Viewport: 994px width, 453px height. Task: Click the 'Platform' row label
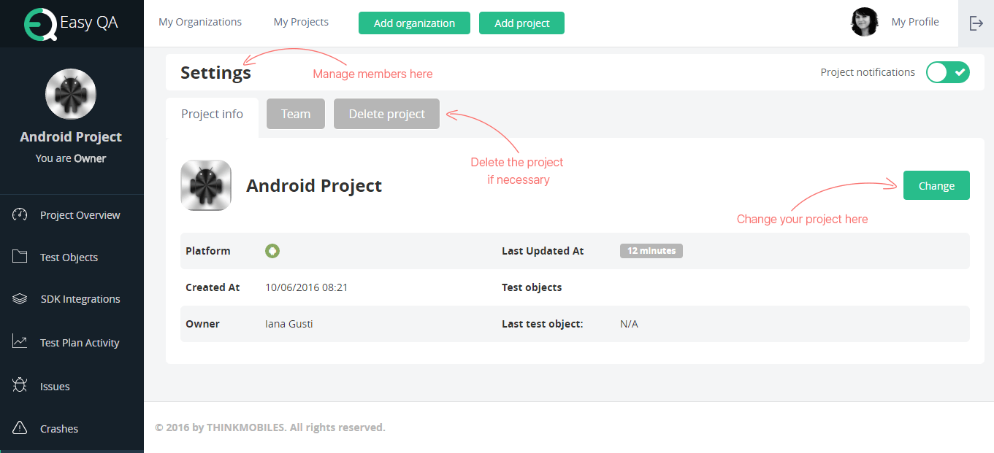pos(208,251)
